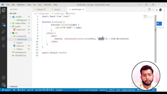
Task: Open the Extensions view
Action: [3, 38]
